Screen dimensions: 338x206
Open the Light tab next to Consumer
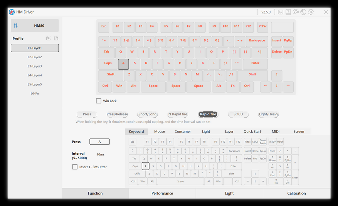click(206, 132)
